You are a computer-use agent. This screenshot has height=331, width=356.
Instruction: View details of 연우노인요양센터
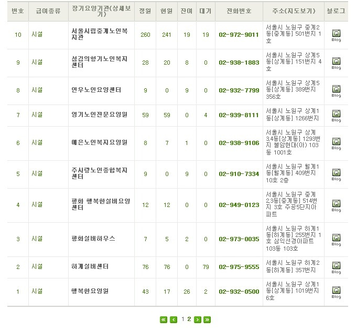[x=96, y=90]
